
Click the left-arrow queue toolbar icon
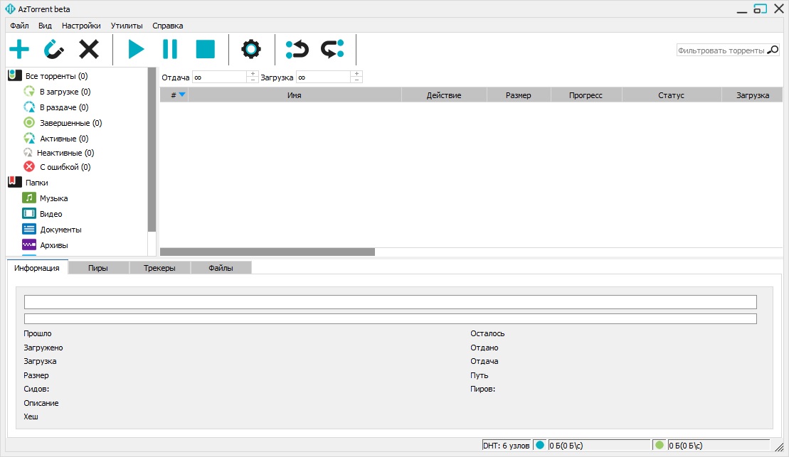tap(297, 49)
